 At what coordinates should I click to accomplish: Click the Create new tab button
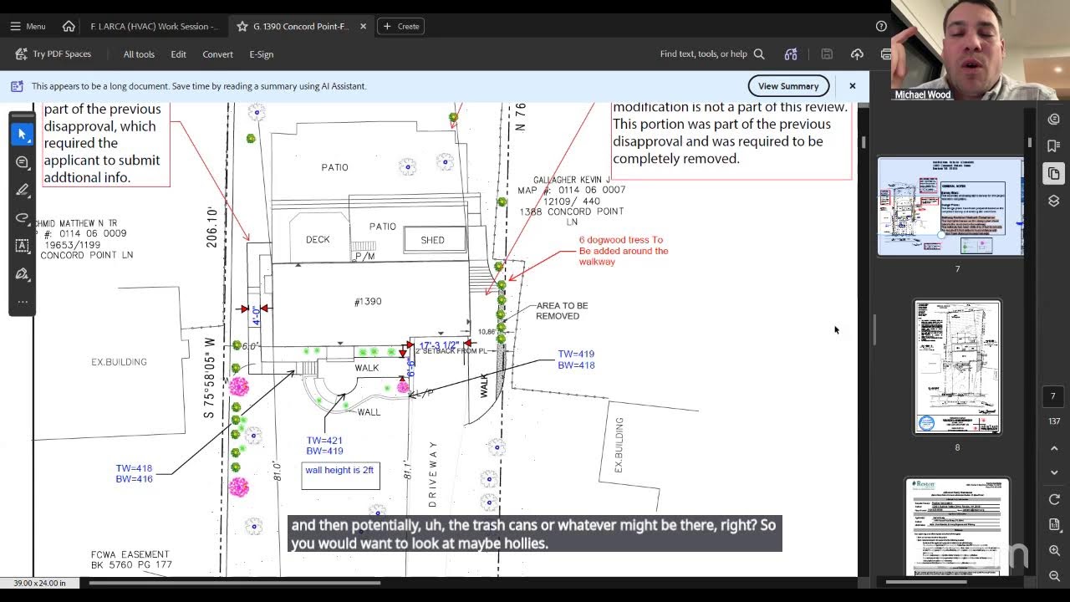click(400, 26)
